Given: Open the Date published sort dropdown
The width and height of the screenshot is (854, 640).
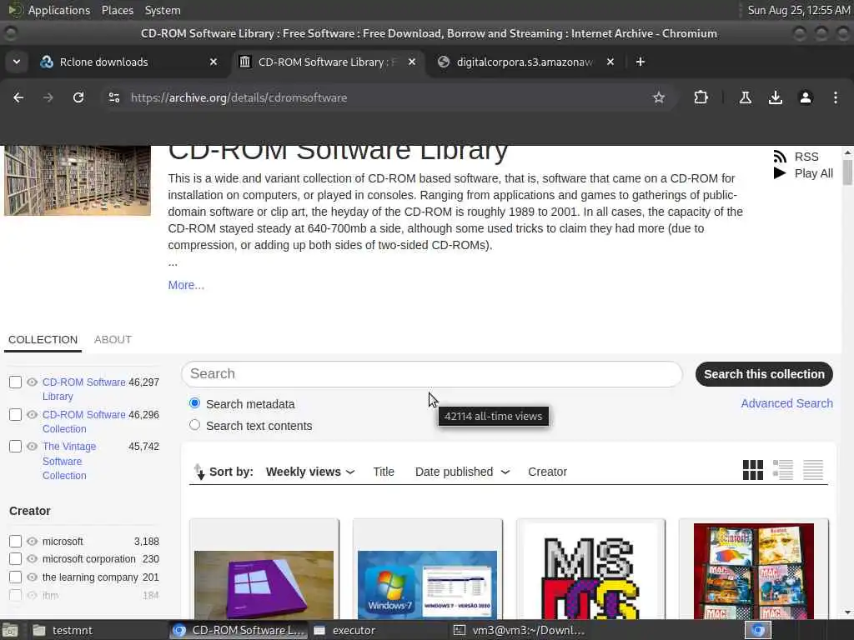Looking at the screenshot, I should point(462,472).
